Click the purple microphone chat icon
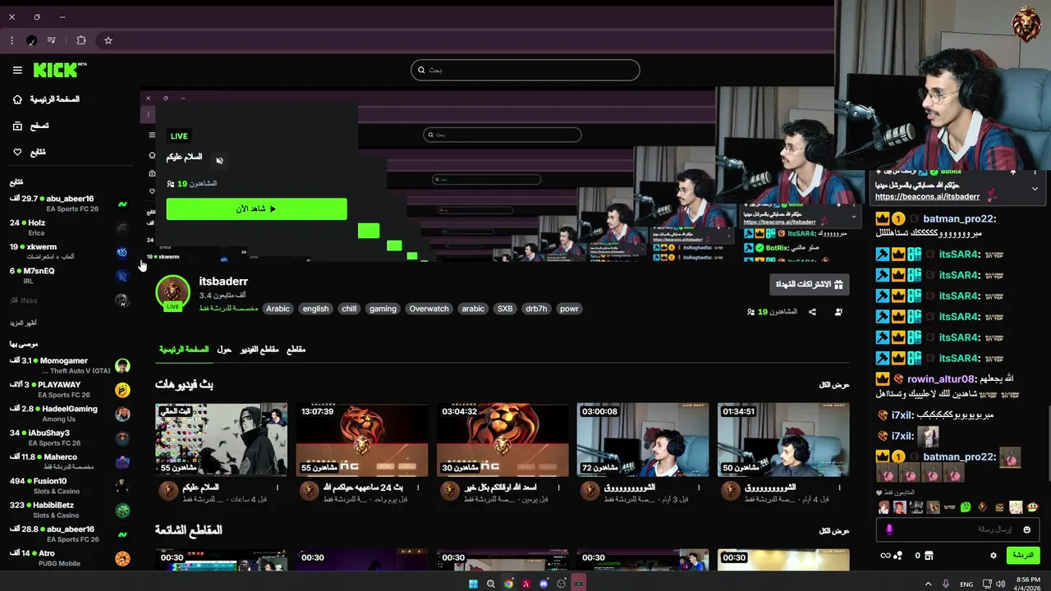1051x591 pixels. click(x=888, y=529)
